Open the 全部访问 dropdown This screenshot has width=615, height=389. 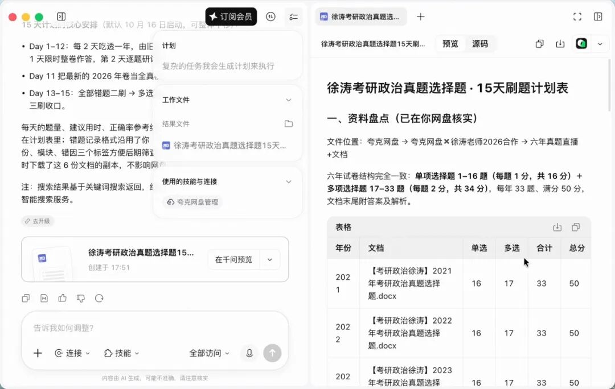pyautogui.click(x=209, y=353)
